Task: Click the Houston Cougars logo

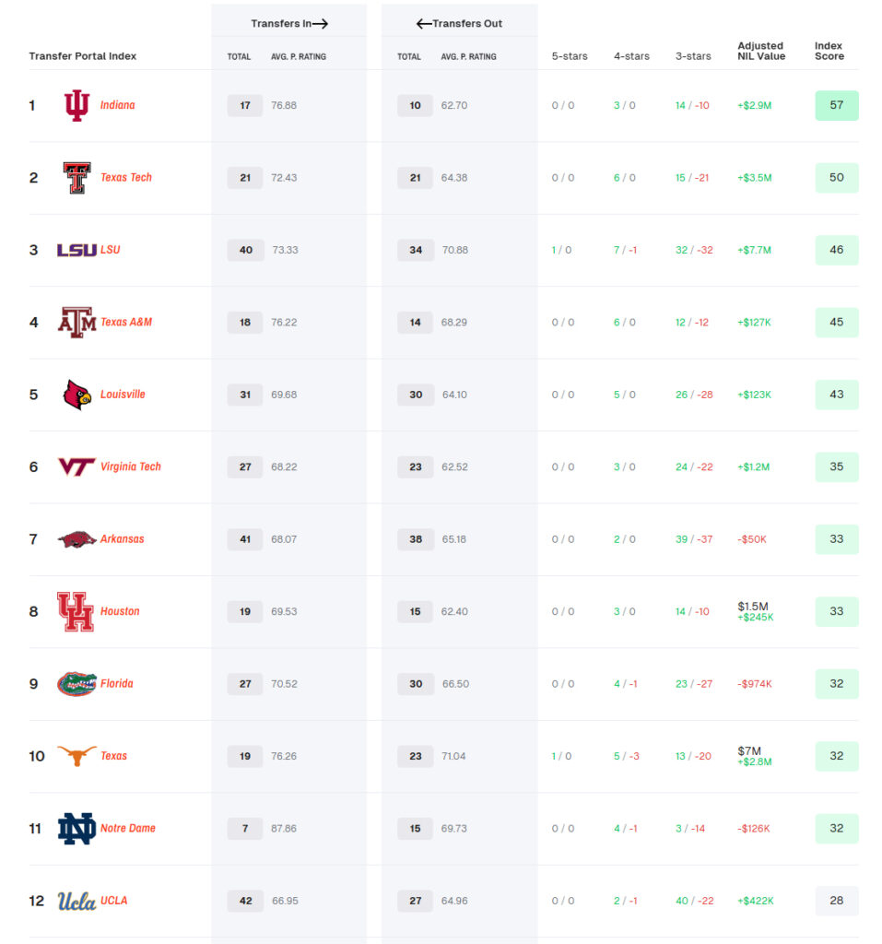Action: [x=76, y=611]
